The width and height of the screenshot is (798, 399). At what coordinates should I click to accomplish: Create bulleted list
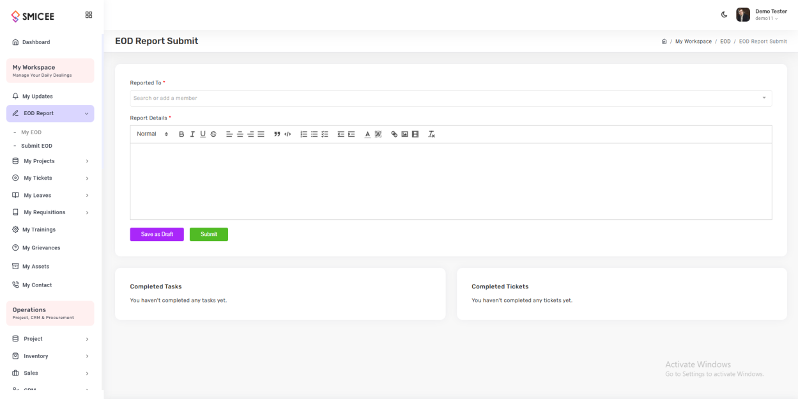(314, 134)
